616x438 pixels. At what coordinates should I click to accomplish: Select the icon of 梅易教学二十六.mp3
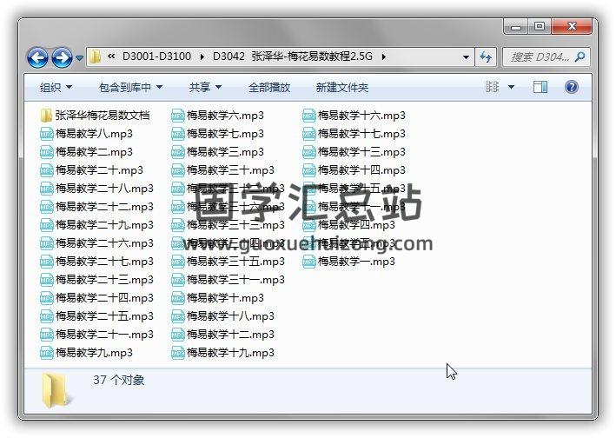pyautogui.click(x=46, y=243)
